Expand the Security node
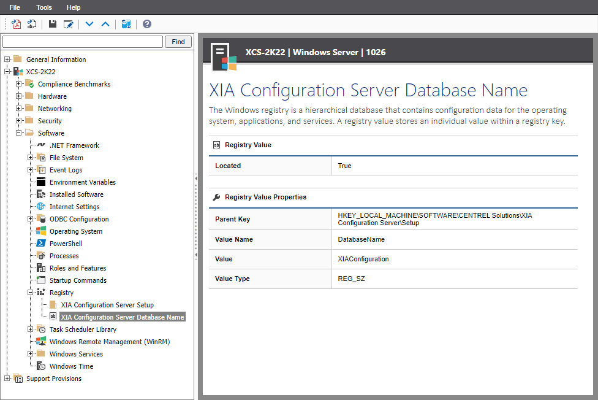 pos(18,120)
